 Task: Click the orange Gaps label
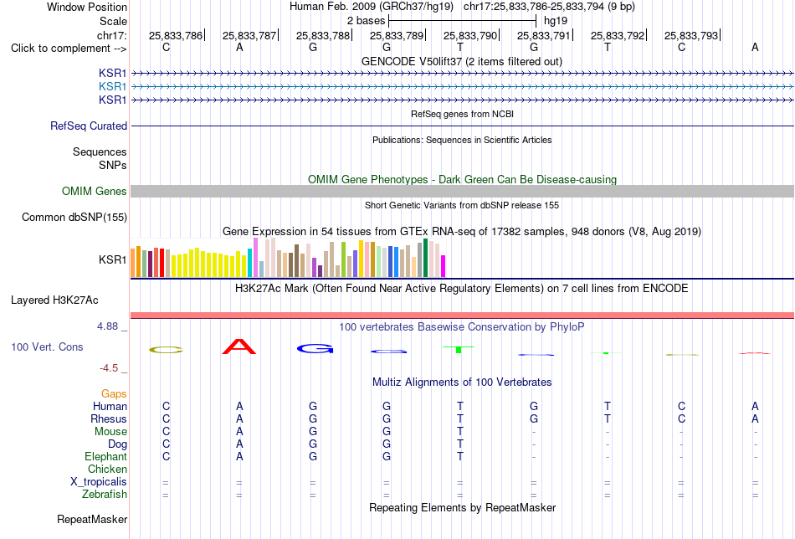[114, 394]
